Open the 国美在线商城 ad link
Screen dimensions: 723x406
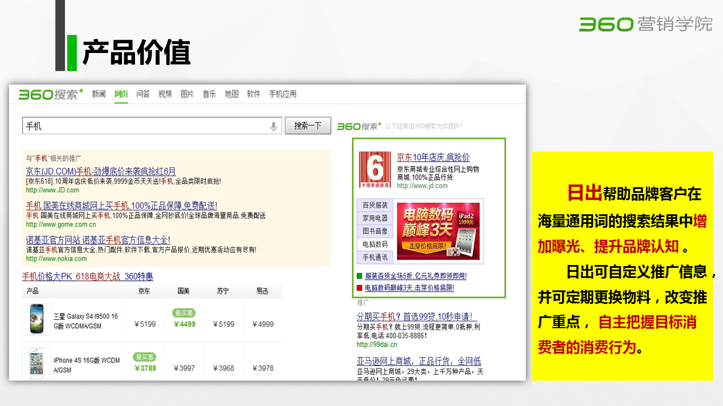click(x=121, y=206)
